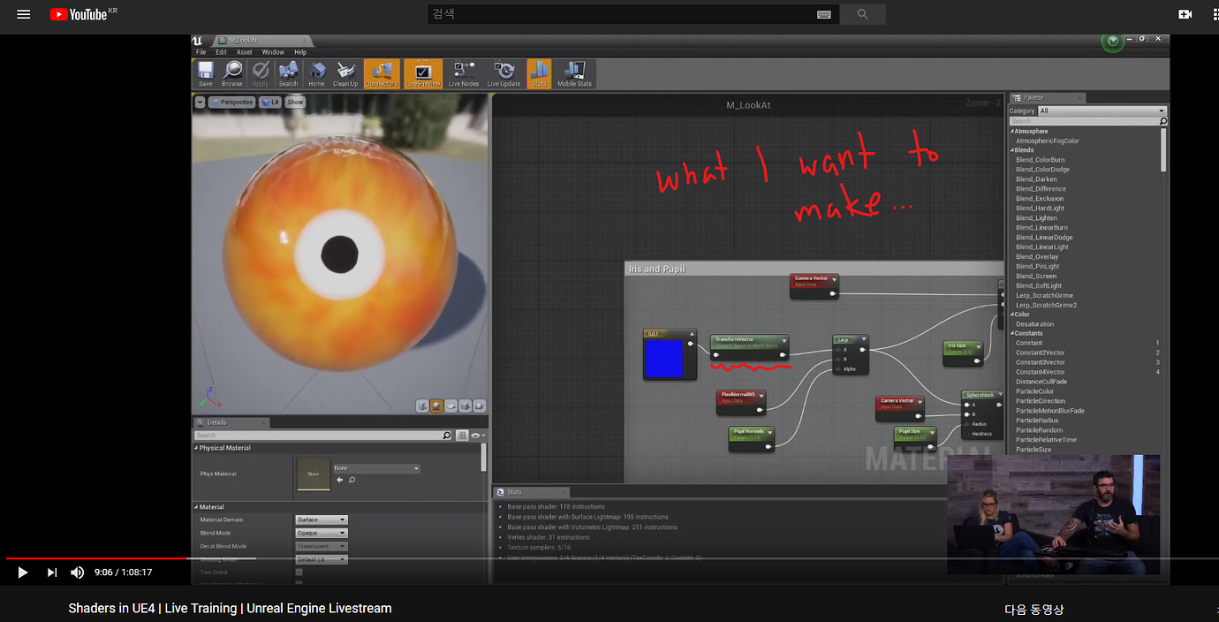Viewport: 1219px width, 622px height.
Task: Click the Search toolbar icon
Action: click(x=288, y=73)
